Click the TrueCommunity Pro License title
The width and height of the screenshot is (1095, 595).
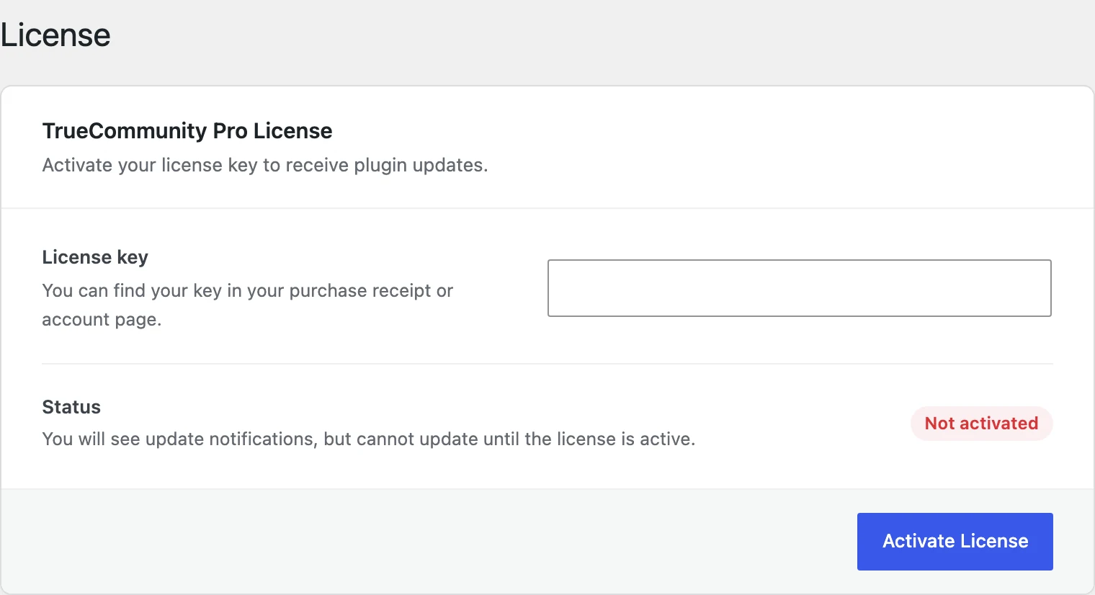(x=187, y=131)
